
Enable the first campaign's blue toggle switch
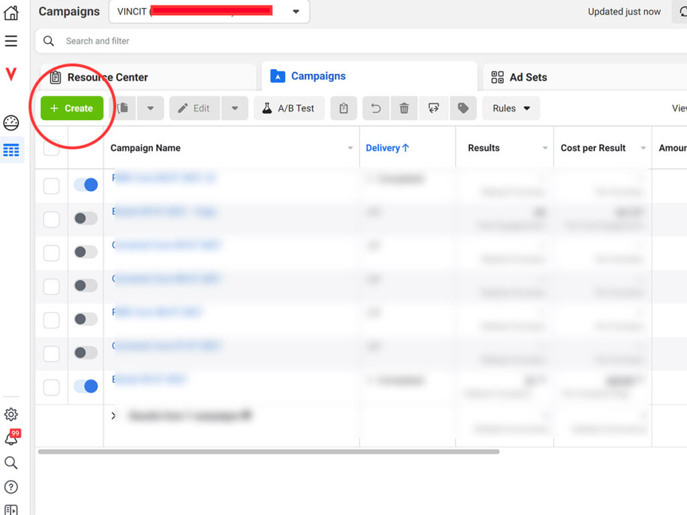click(86, 185)
